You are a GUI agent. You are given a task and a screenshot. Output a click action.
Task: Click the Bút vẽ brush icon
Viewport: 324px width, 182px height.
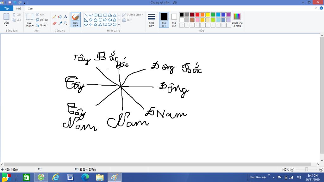click(75, 17)
